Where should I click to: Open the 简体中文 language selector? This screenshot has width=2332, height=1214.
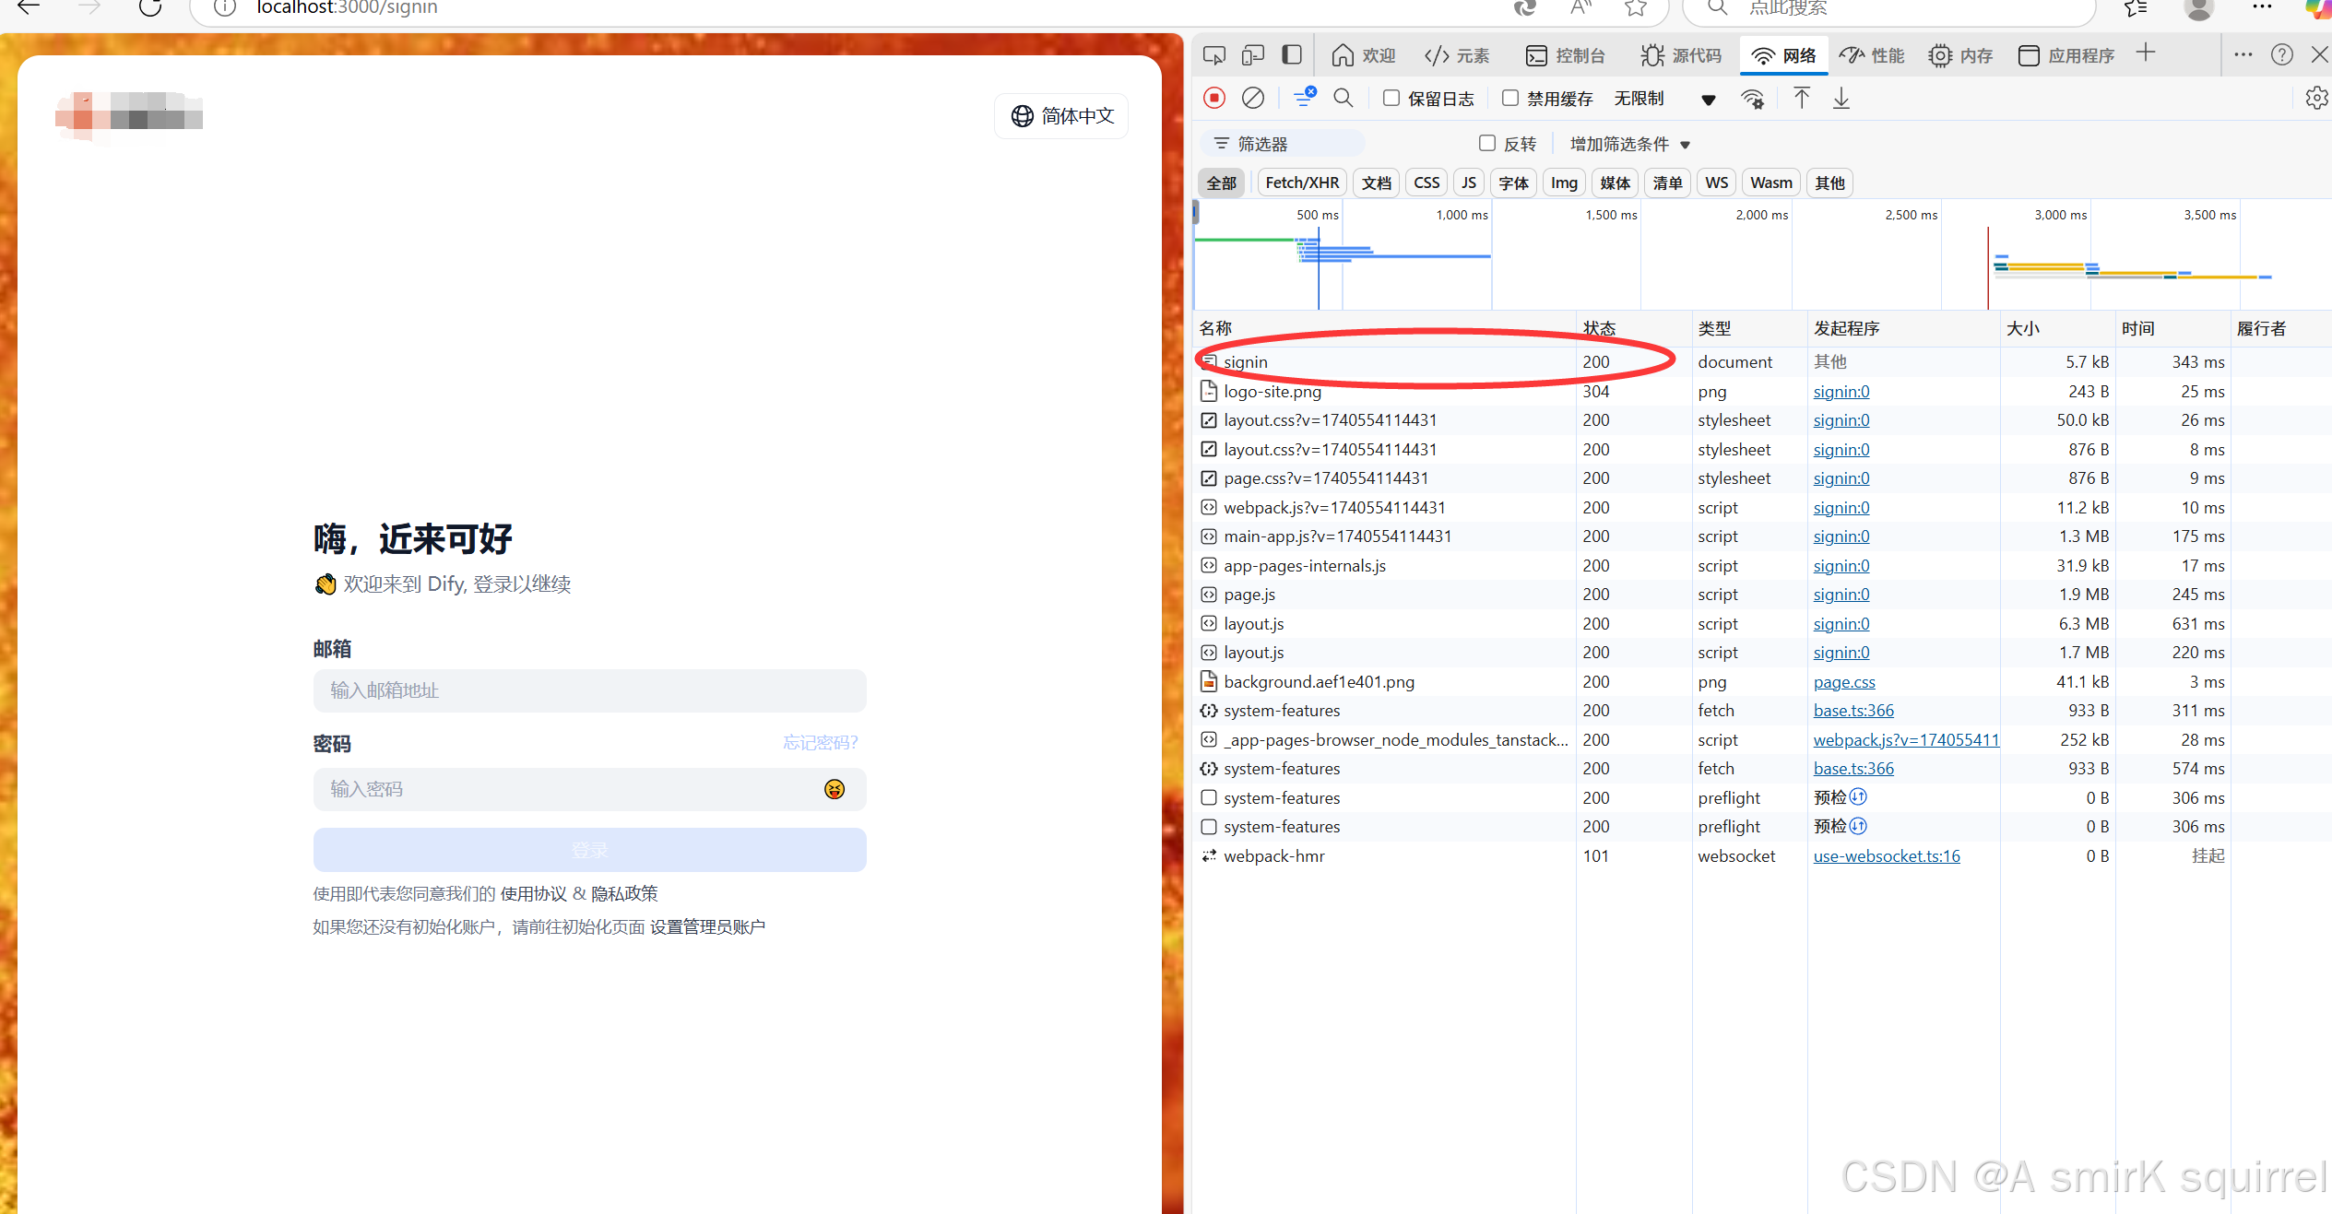[1062, 116]
